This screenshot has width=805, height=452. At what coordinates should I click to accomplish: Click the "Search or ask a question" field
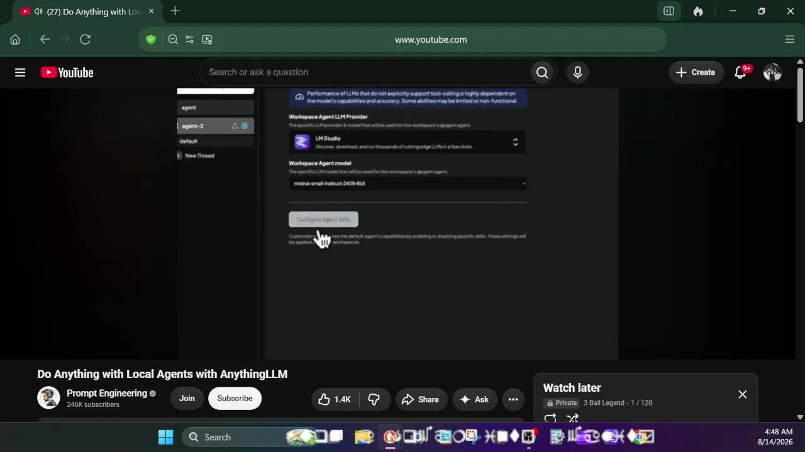[365, 72]
